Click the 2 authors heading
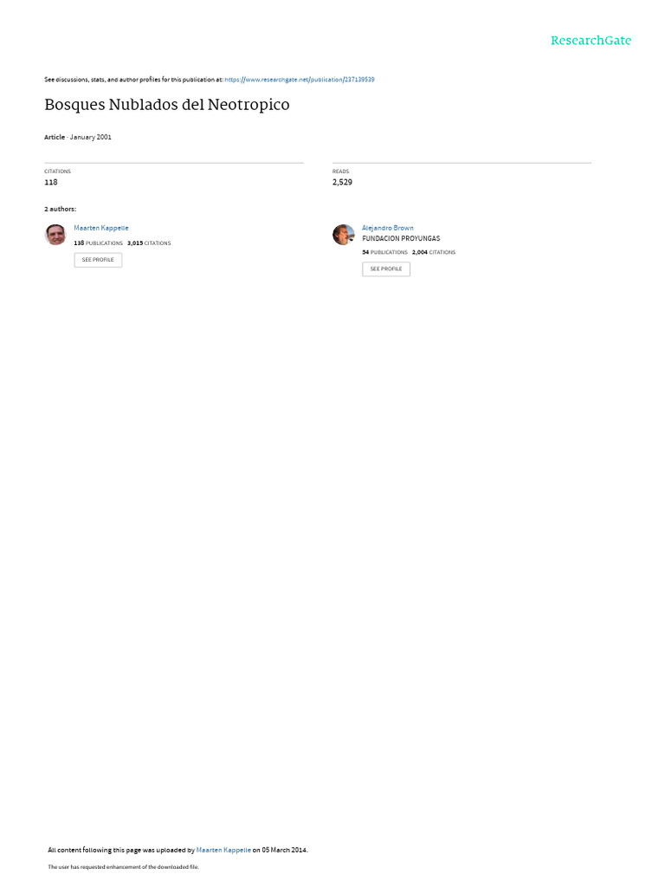Image resolution: width=665 pixels, height=887 pixels. [60, 210]
